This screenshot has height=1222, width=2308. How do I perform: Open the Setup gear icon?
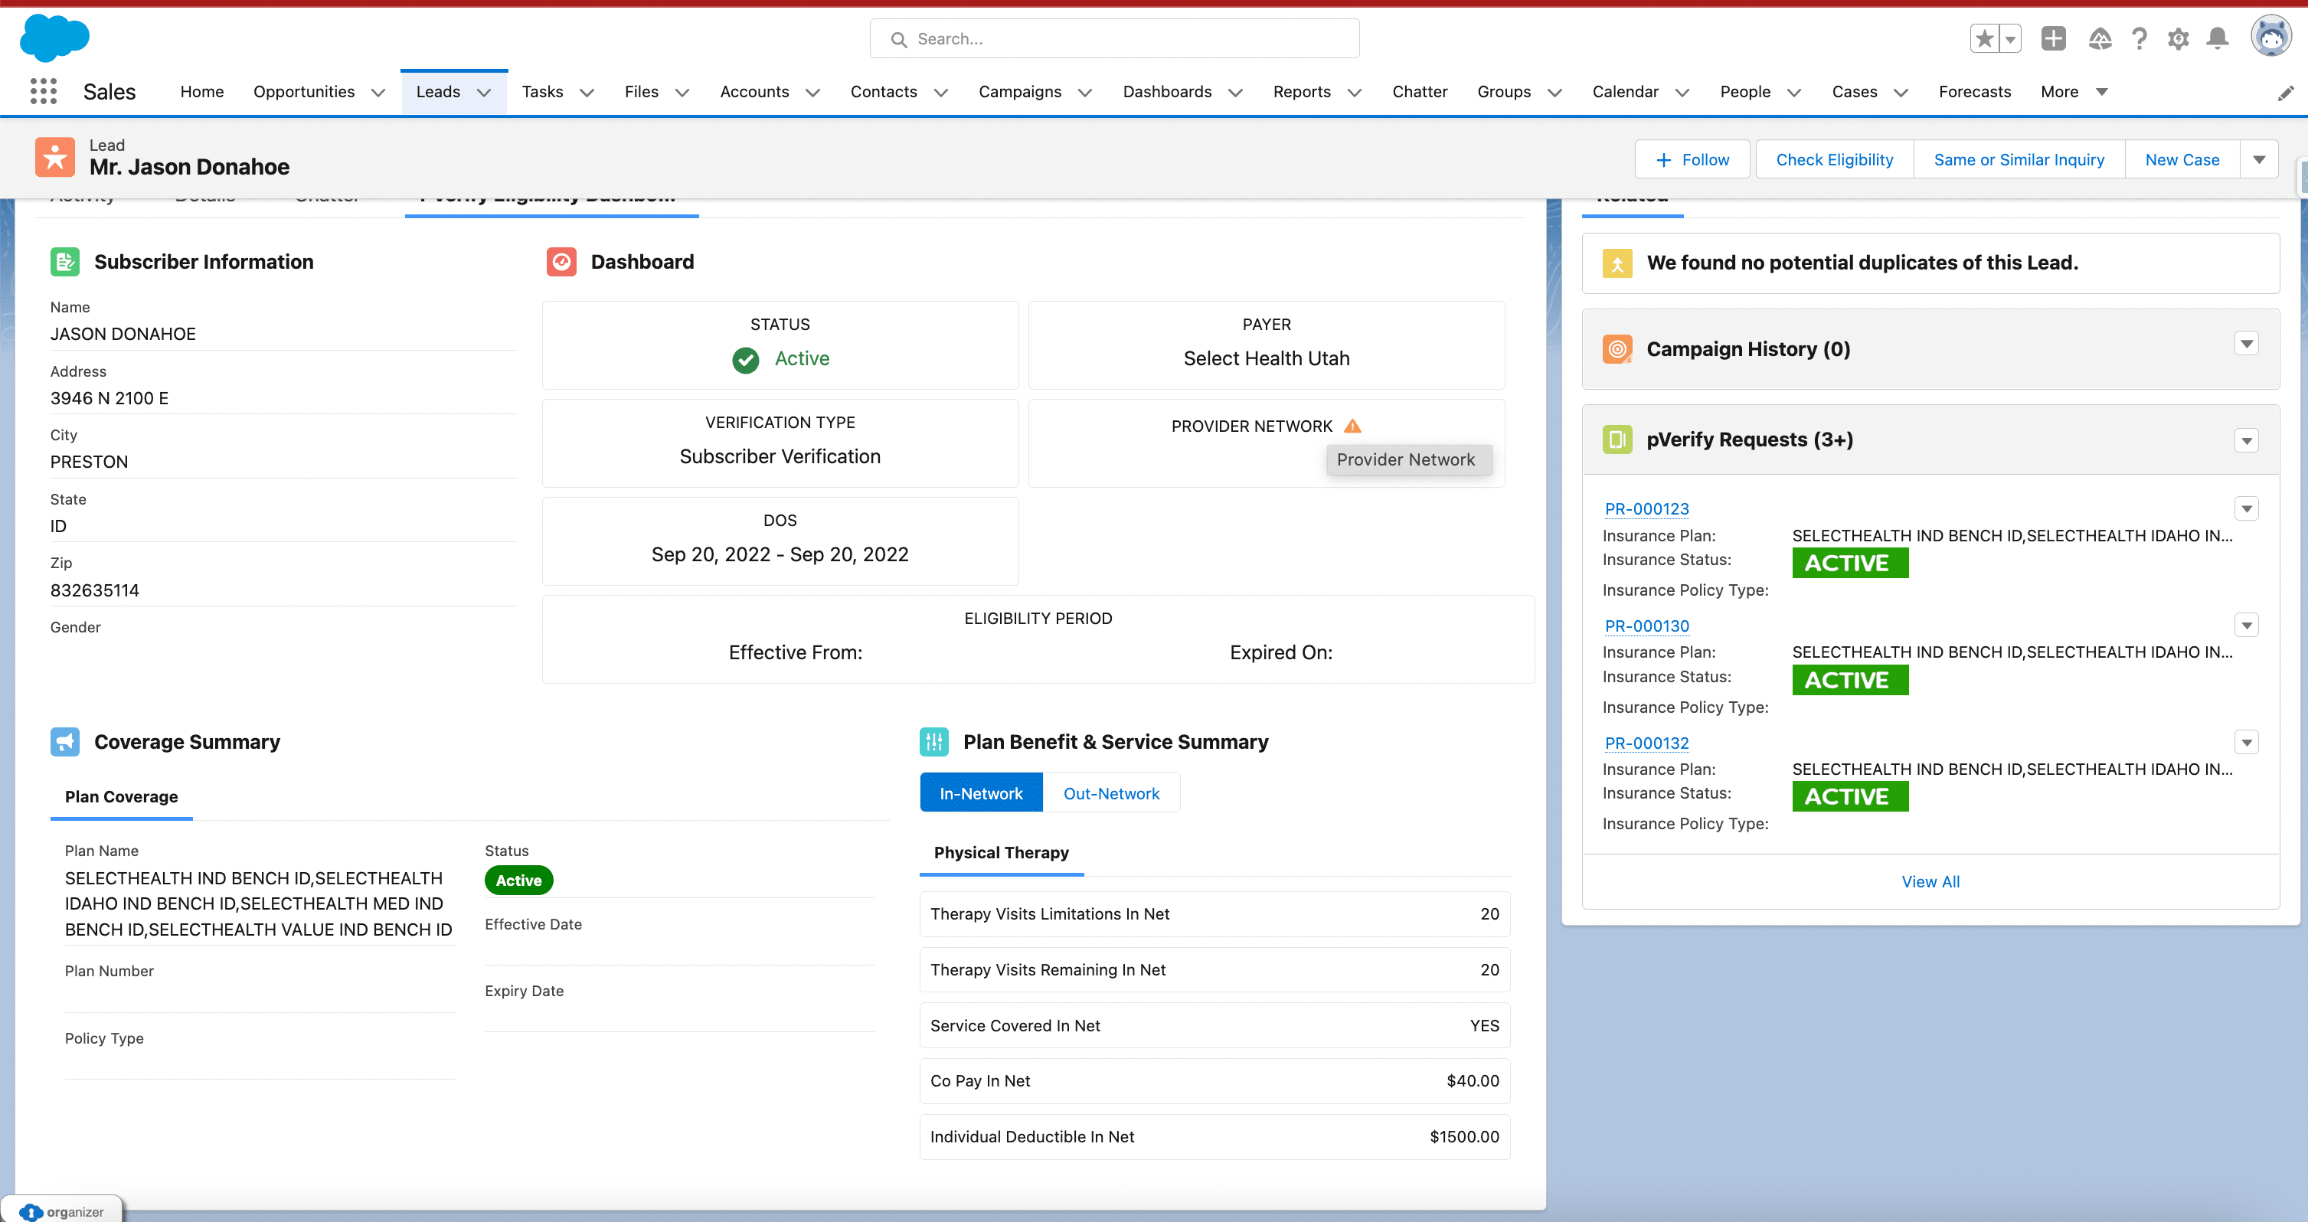click(x=2178, y=38)
